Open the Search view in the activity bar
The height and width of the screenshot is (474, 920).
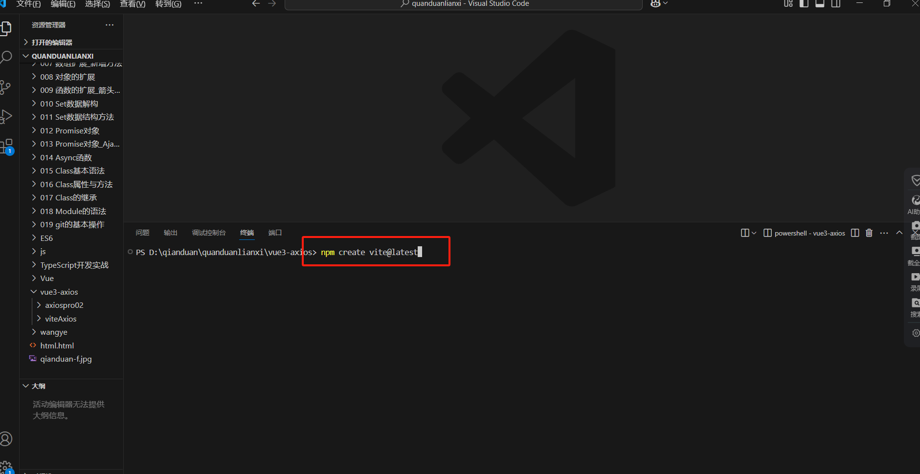click(6, 57)
